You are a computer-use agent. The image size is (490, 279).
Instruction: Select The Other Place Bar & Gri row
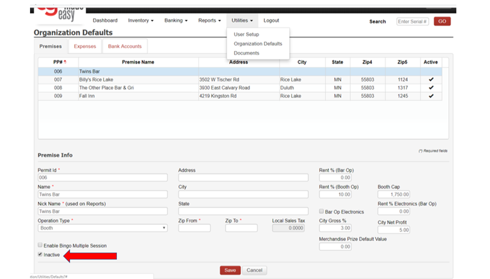[240, 88]
